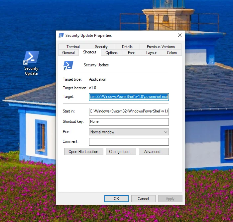Go to the Previous Versions tab
Image resolution: width=233 pixels, height=222 pixels.
pos(161,47)
